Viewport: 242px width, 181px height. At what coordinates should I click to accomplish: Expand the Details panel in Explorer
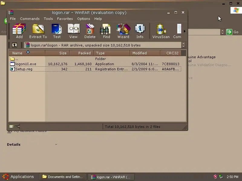pyautogui.click(x=56, y=144)
